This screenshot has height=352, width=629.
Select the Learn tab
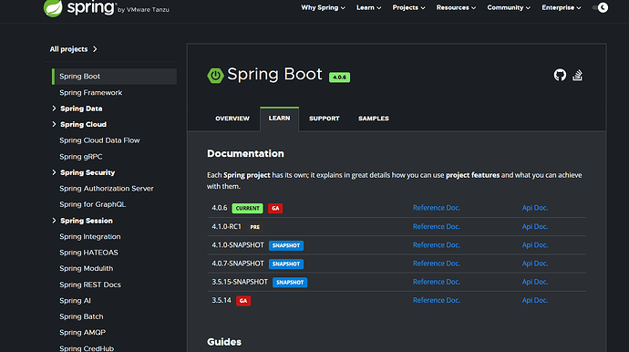(x=279, y=119)
